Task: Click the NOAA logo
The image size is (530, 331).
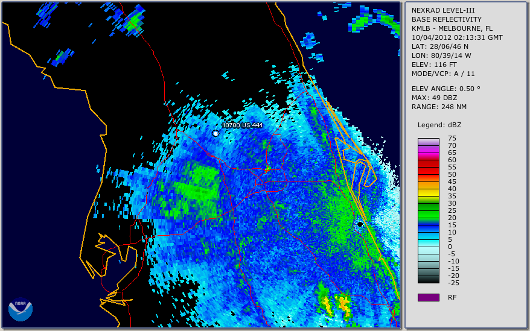Action: coord(21,309)
